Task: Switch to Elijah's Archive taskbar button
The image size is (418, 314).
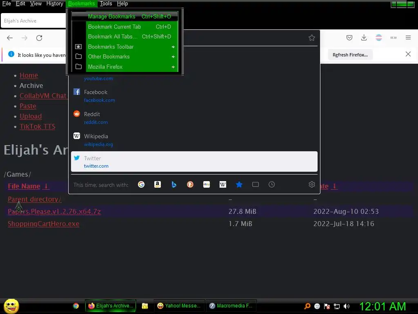Action: [x=111, y=306]
